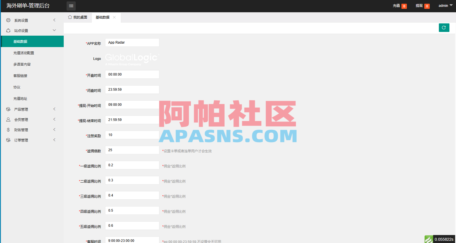Click the 海外刷单-管理后台 title

point(28,6)
